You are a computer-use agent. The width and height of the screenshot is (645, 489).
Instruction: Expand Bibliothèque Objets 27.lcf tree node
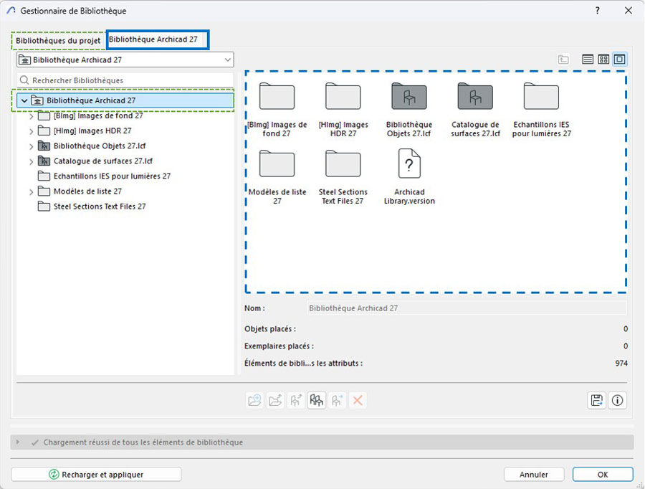click(x=32, y=146)
